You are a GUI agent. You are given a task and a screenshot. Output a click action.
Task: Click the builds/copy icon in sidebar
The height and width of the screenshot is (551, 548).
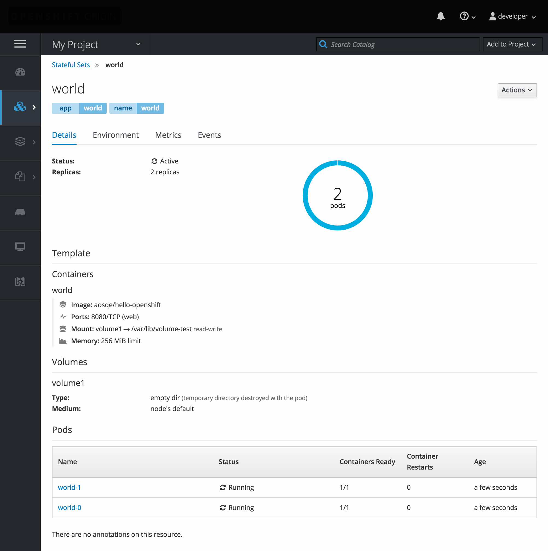tap(20, 176)
